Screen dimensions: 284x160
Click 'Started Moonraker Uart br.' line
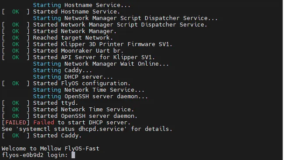coord(78,51)
